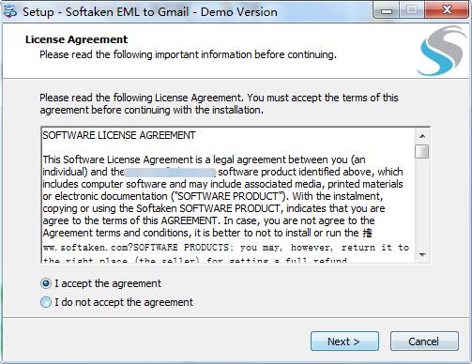Minimize the Setup window
Viewport: 472px width, 364px height.
(x=387, y=10)
